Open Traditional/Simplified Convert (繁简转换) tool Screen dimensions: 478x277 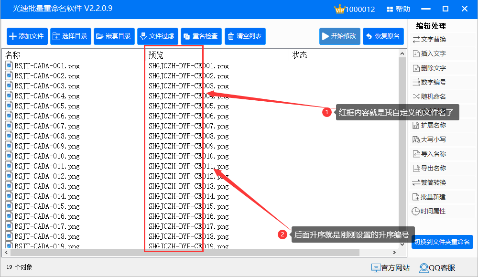430,182
